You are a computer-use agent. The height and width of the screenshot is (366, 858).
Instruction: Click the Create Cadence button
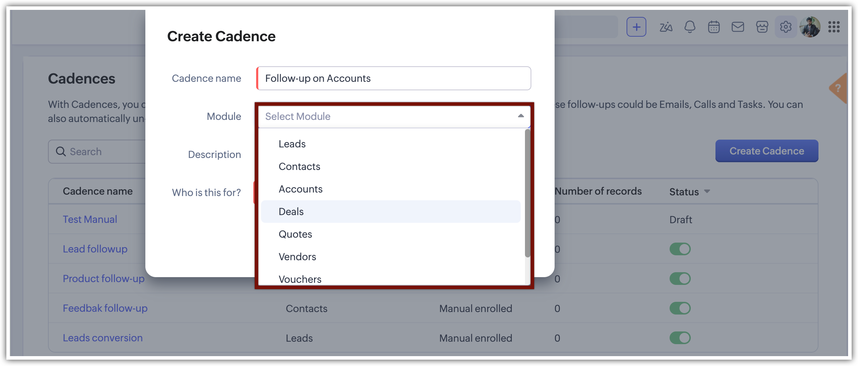[767, 151]
